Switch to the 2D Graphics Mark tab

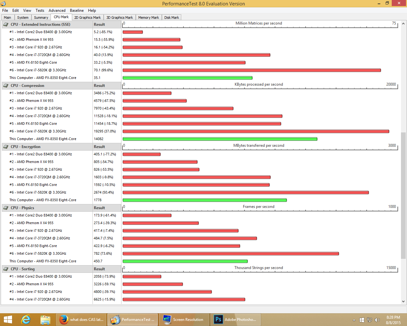pos(87,18)
